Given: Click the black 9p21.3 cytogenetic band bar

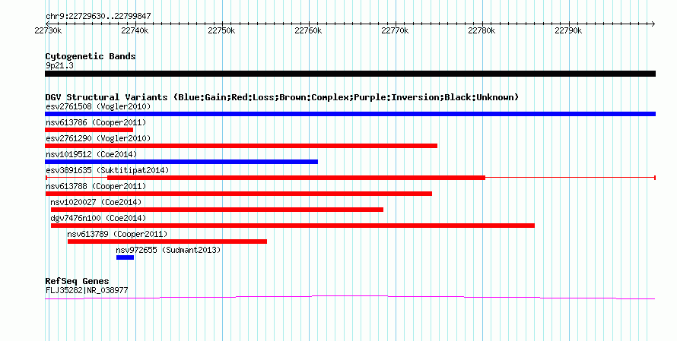Looking at the screenshot, I should tap(350, 74).
